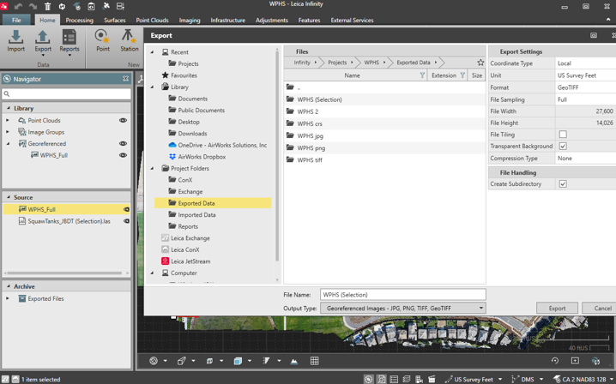Click the satellite icon in the title bar
The width and height of the screenshot is (616, 384).
[x=106, y=6]
